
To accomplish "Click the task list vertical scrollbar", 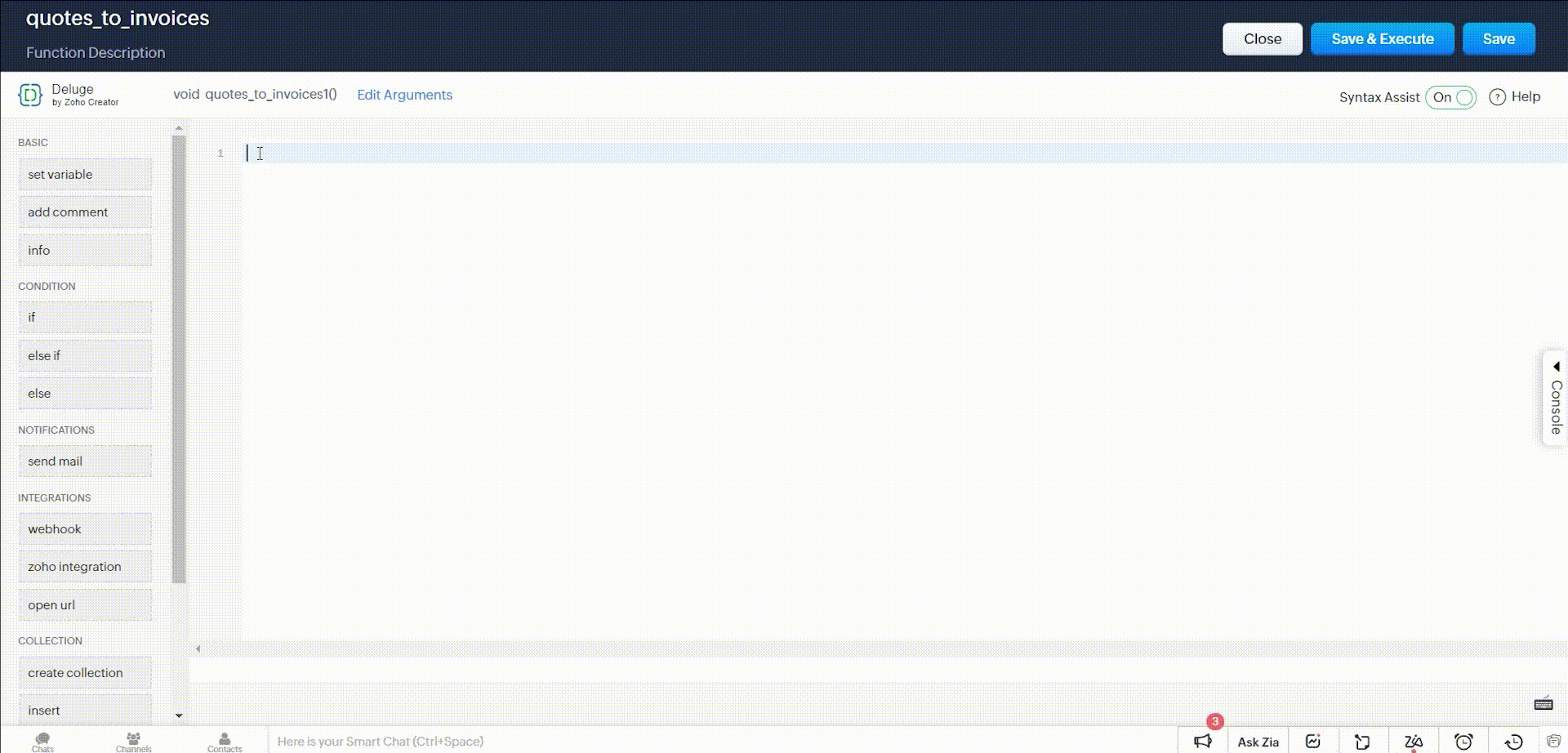I will pyautogui.click(x=179, y=359).
